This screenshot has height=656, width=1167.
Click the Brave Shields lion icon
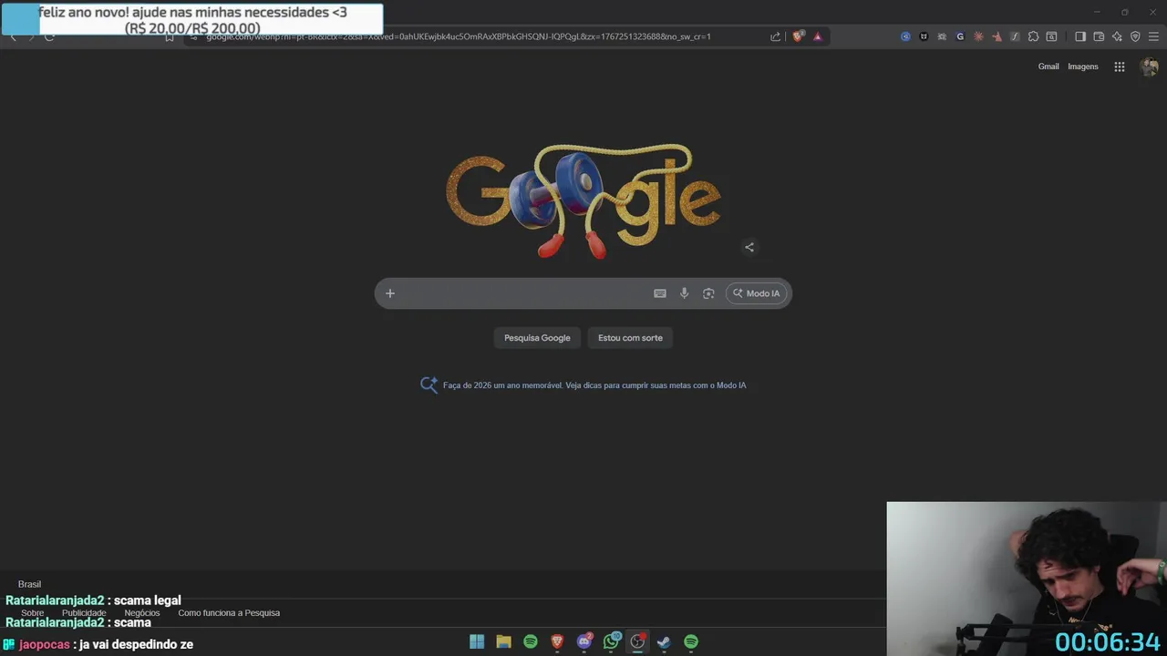pyautogui.click(x=798, y=36)
